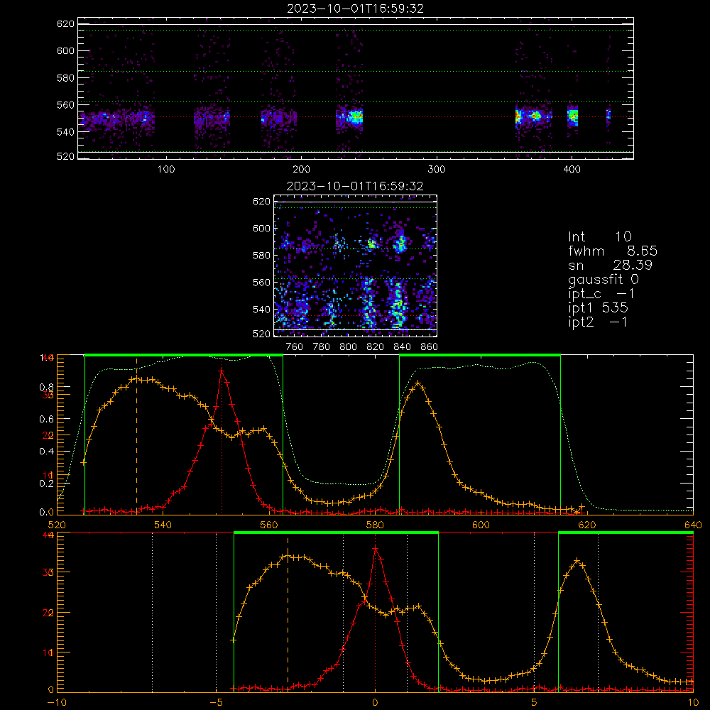This screenshot has width=710, height=710.
Task: Click right green bar atop upper profile plot
Action: tap(480, 355)
